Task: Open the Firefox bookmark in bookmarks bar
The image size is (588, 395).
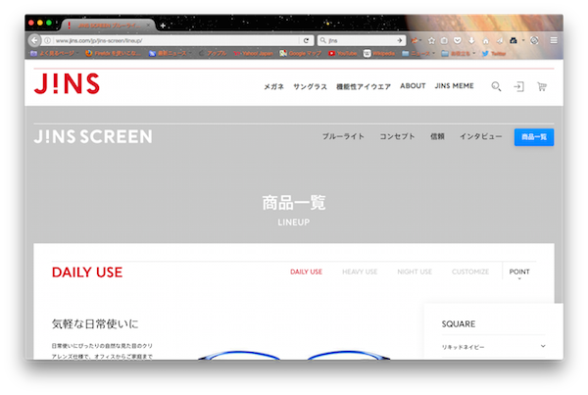Action: point(114,53)
